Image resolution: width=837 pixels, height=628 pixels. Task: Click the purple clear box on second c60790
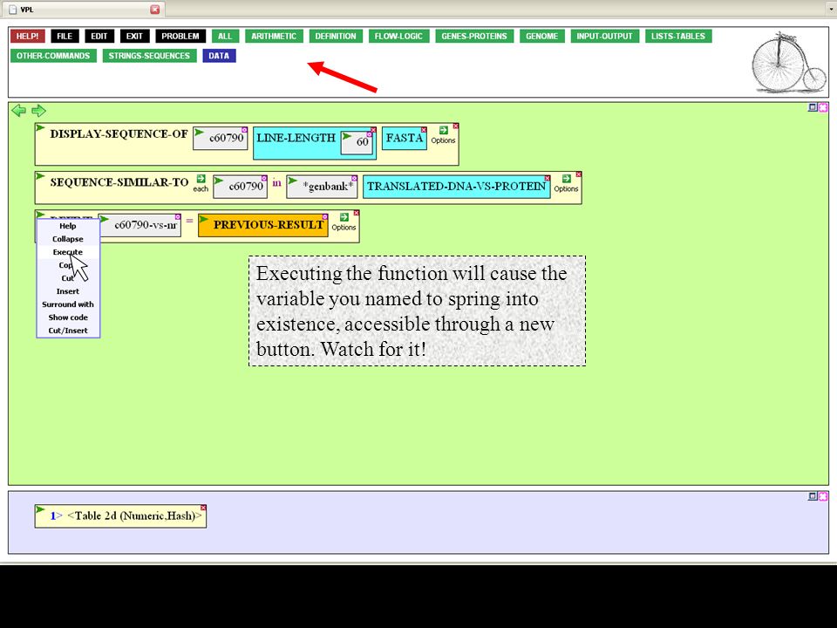click(264, 178)
